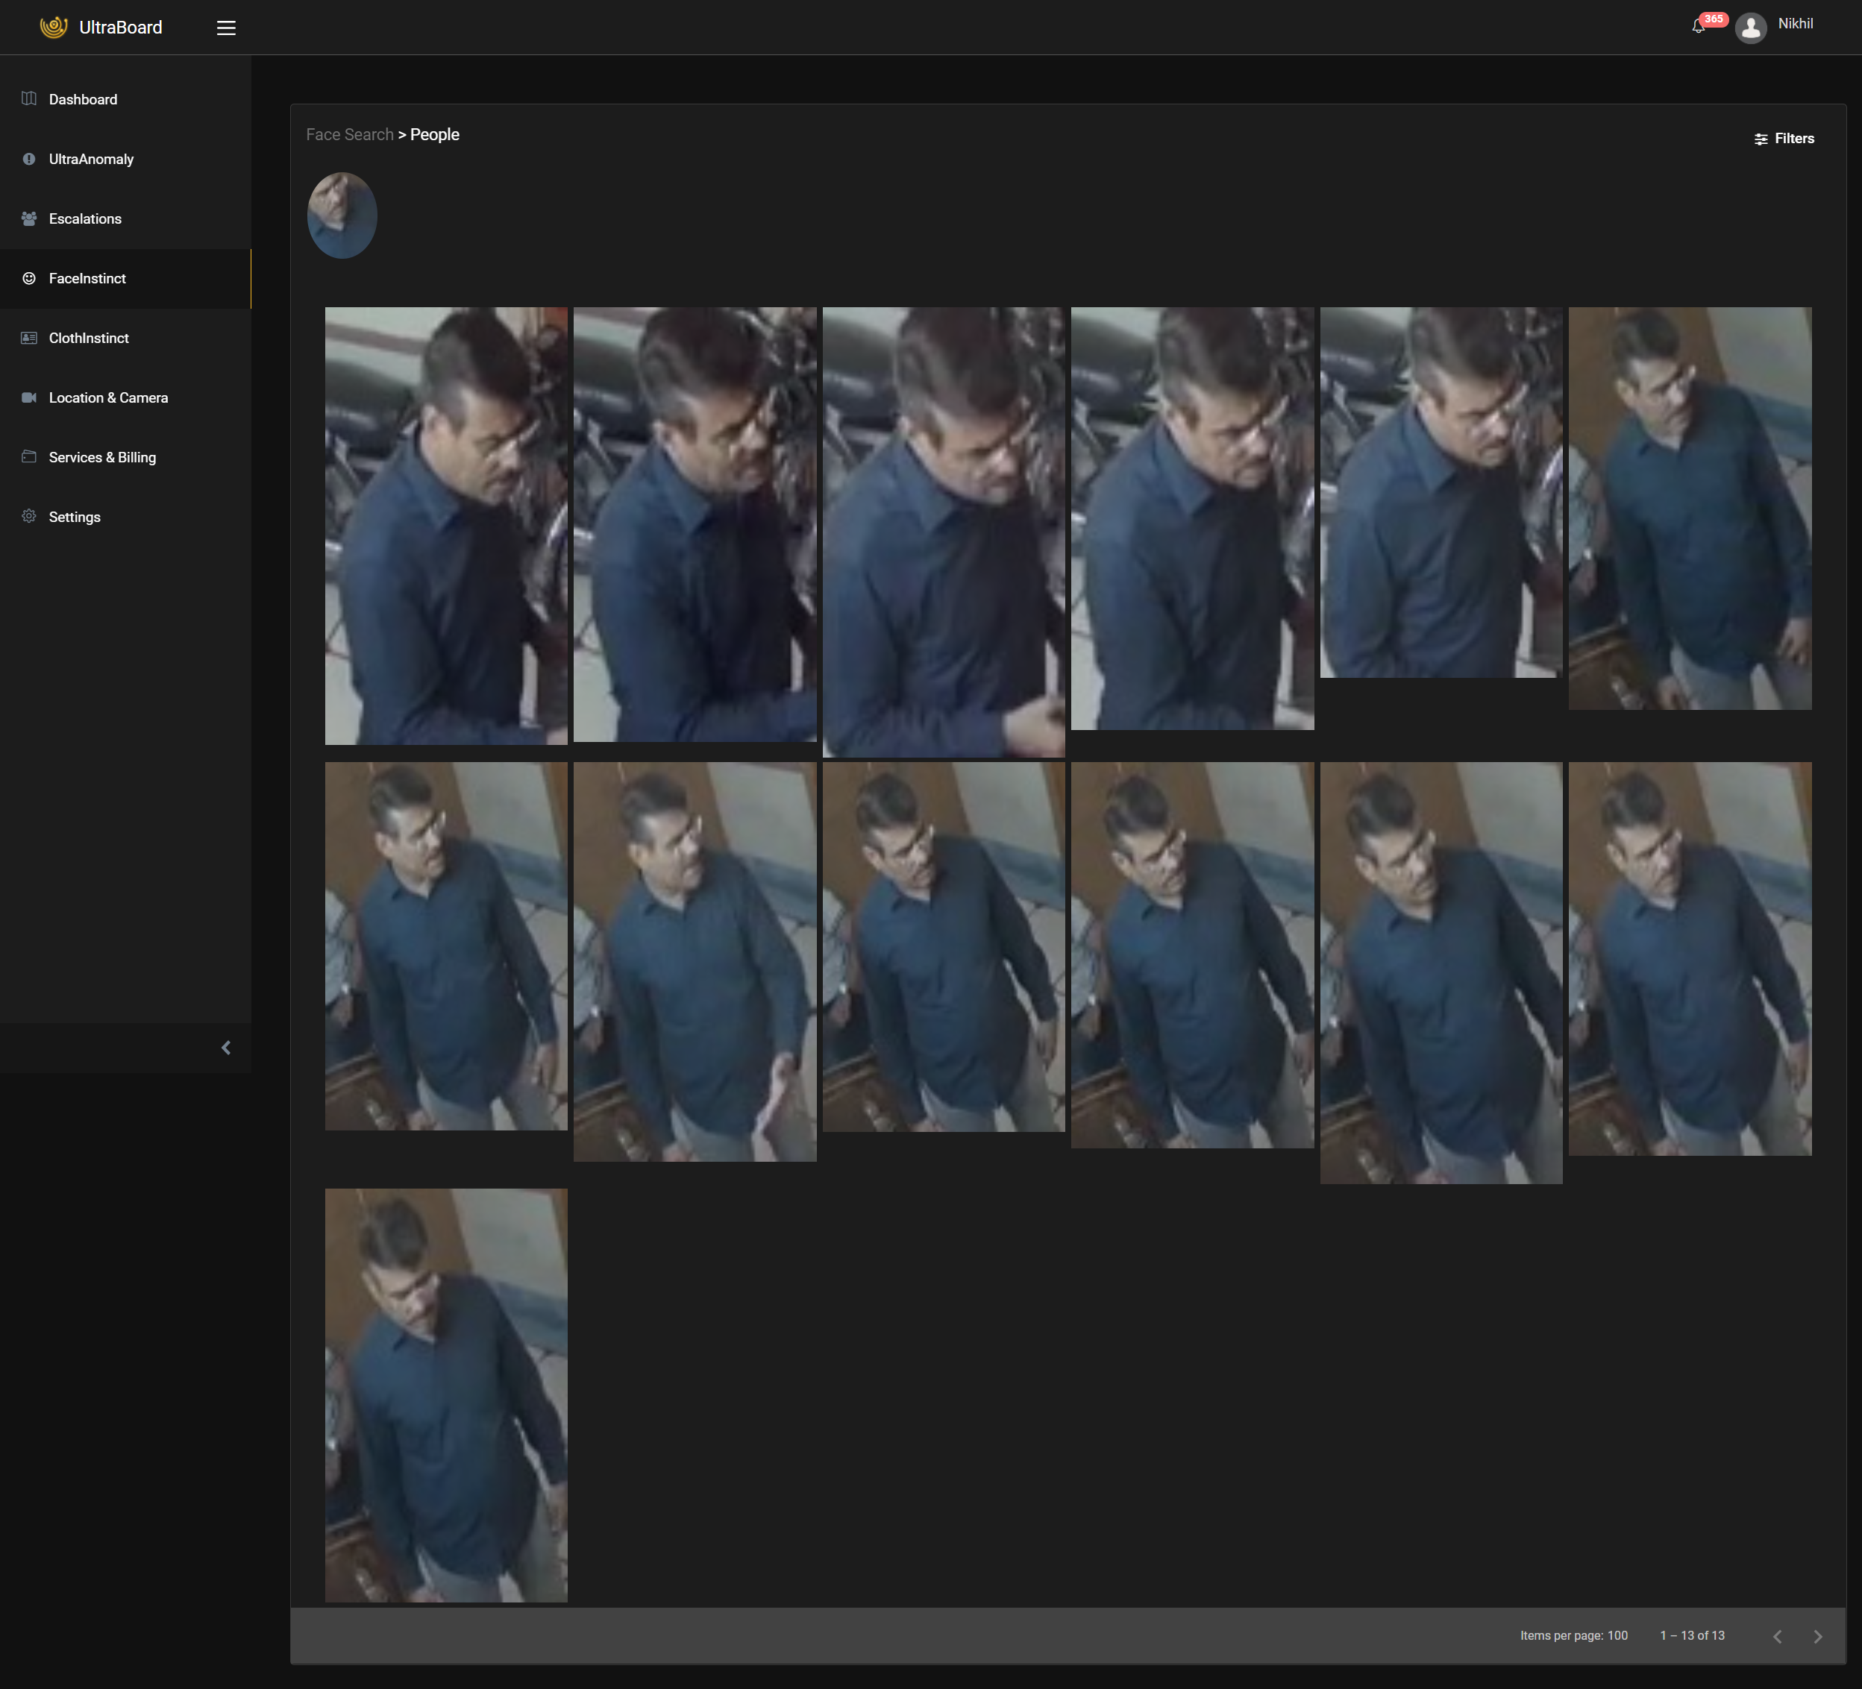Click the Settings gear icon
This screenshot has height=1689, width=1862.
pos(30,517)
